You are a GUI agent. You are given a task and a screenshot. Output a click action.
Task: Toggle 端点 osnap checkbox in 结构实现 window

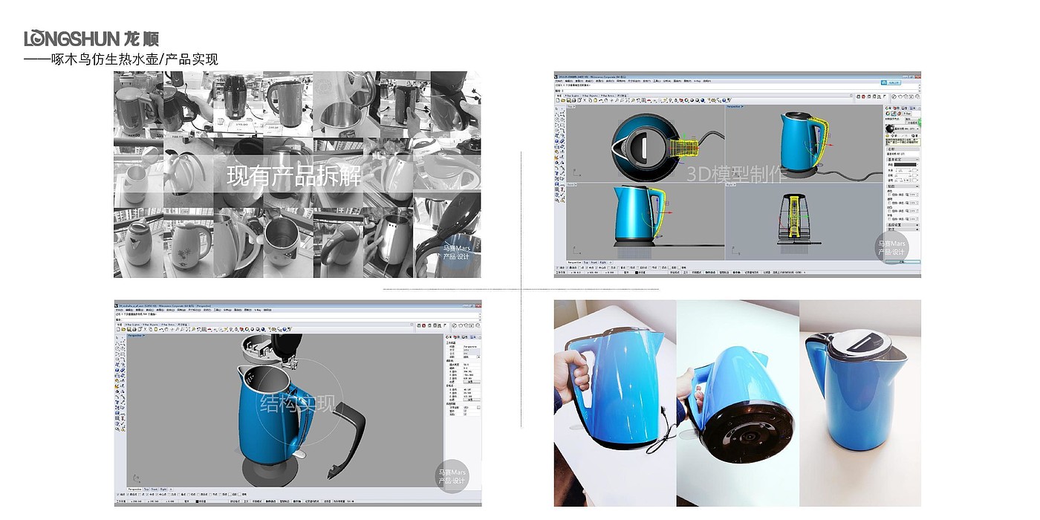[x=117, y=494]
